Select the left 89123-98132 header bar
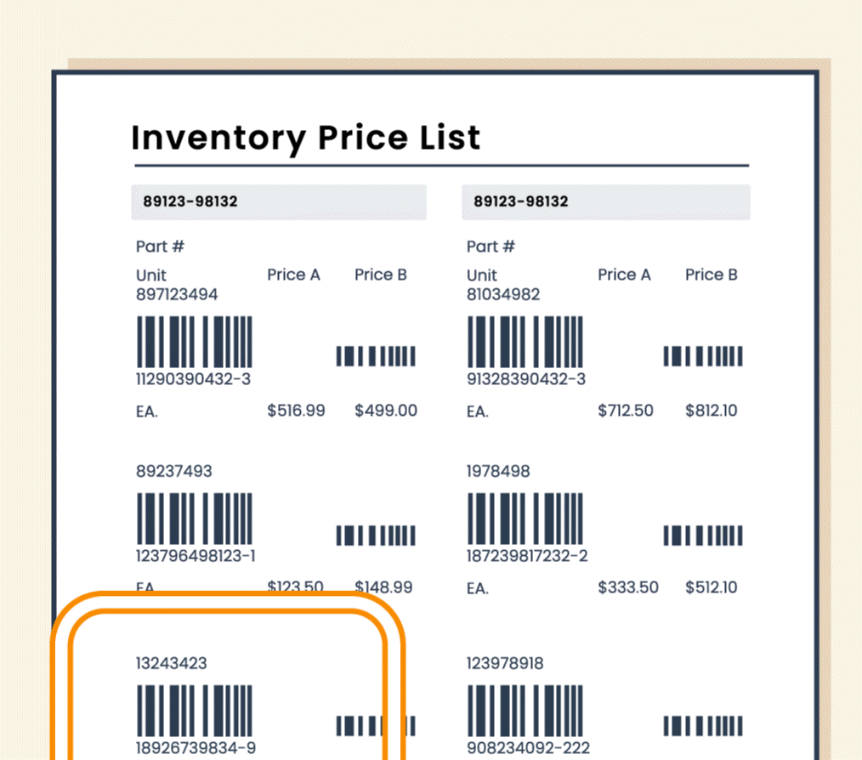The width and height of the screenshot is (862, 760). coord(279,202)
